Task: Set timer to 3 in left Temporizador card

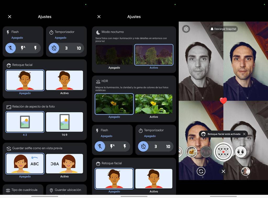Action: (66, 48)
